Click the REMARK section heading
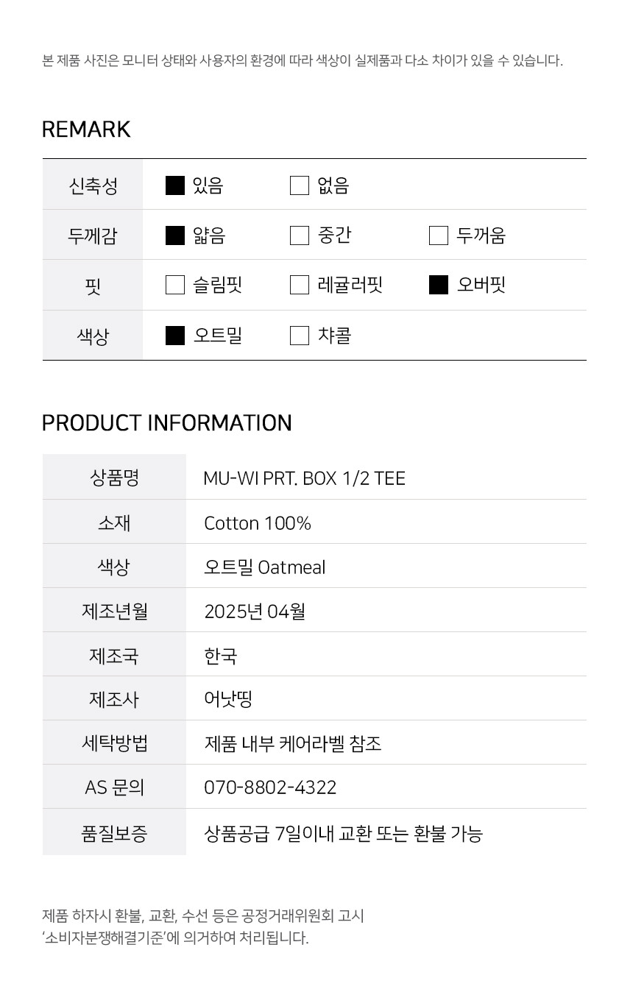The width and height of the screenshot is (633, 992). 86,130
